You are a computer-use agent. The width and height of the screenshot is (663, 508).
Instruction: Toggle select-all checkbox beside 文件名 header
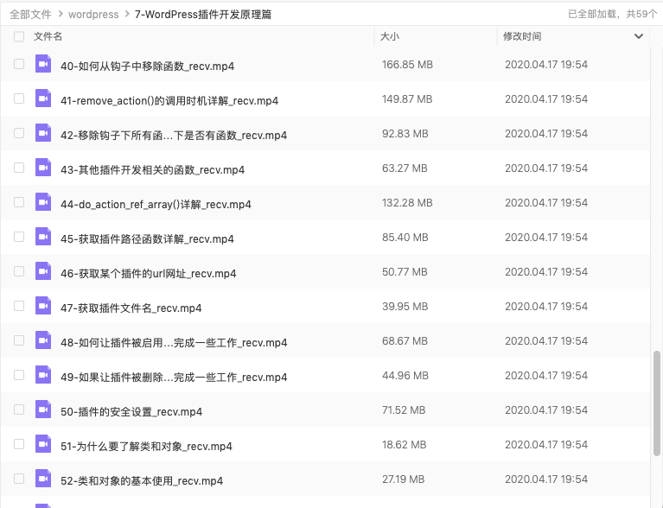tap(19, 37)
